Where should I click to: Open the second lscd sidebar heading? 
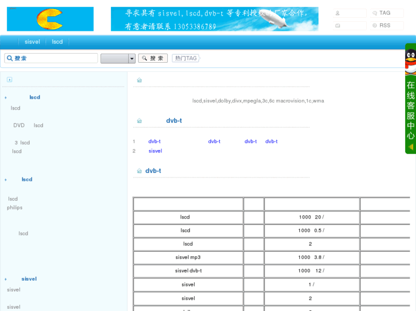pos(27,179)
